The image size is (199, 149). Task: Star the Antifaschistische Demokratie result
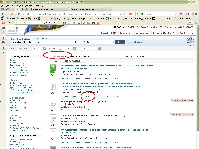(x=58, y=130)
